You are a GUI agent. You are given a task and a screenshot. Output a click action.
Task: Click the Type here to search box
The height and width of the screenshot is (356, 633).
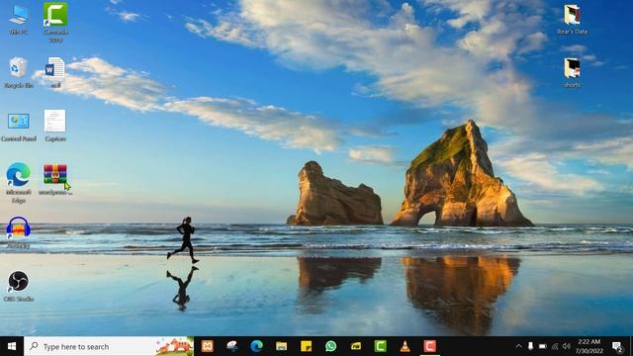pyautogui.click(x=109, y=346)
